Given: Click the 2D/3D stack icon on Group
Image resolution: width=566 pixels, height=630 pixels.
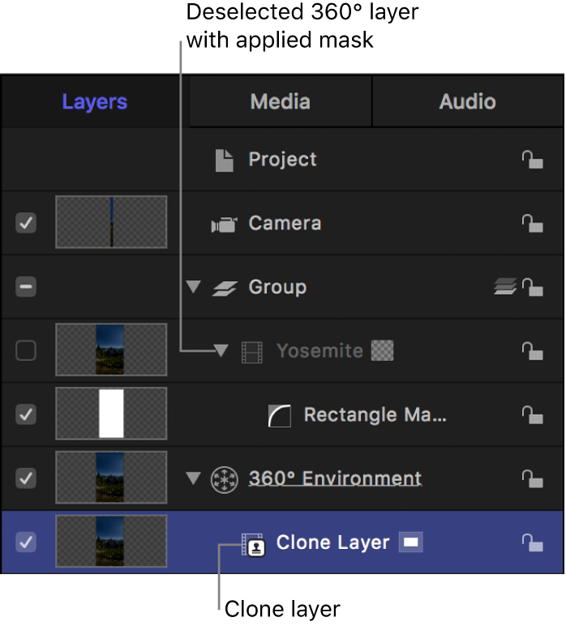Looking at the screenshot, I should [504, 287].
